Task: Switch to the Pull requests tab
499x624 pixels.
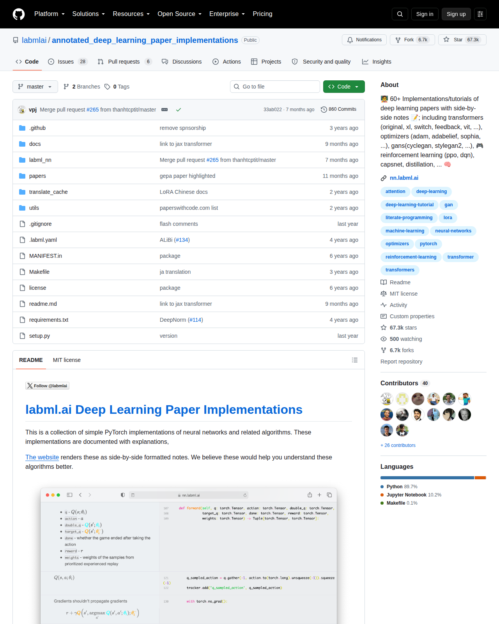Action: pyautogui.click(x=124, y=62)
